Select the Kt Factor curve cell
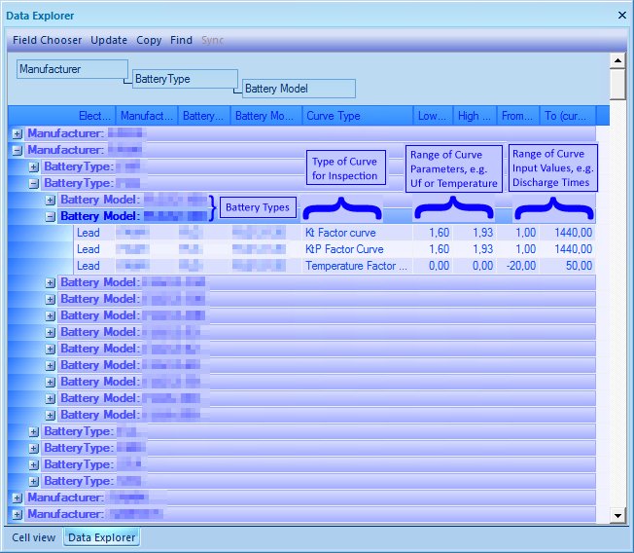634x553 pixels. [357, 233]
